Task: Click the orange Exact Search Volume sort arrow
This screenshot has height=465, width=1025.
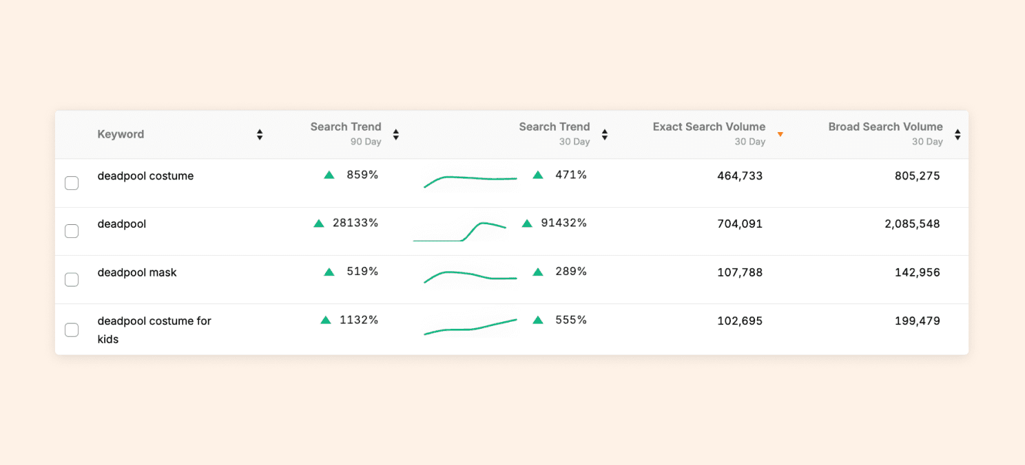Action: (780, 134)
